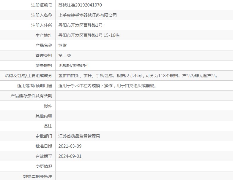Click the registration number 苏械注准20192041070
The height and width of the screenshot is (180, 233).
point(80,5)
